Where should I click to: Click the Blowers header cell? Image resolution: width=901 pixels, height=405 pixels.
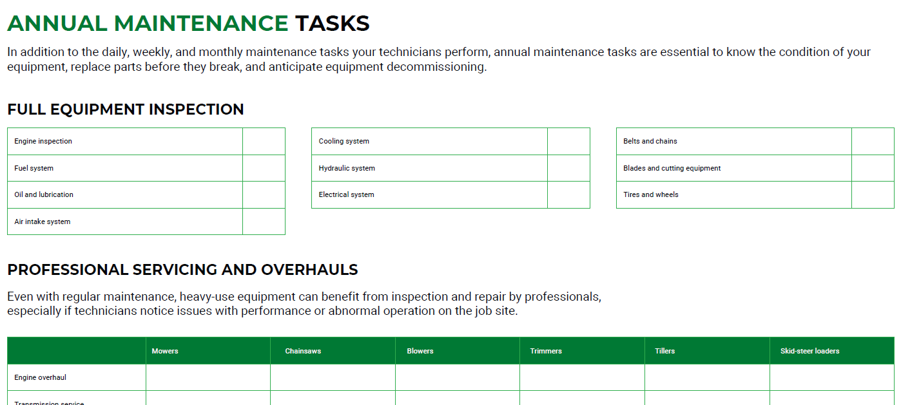point(457,350)
